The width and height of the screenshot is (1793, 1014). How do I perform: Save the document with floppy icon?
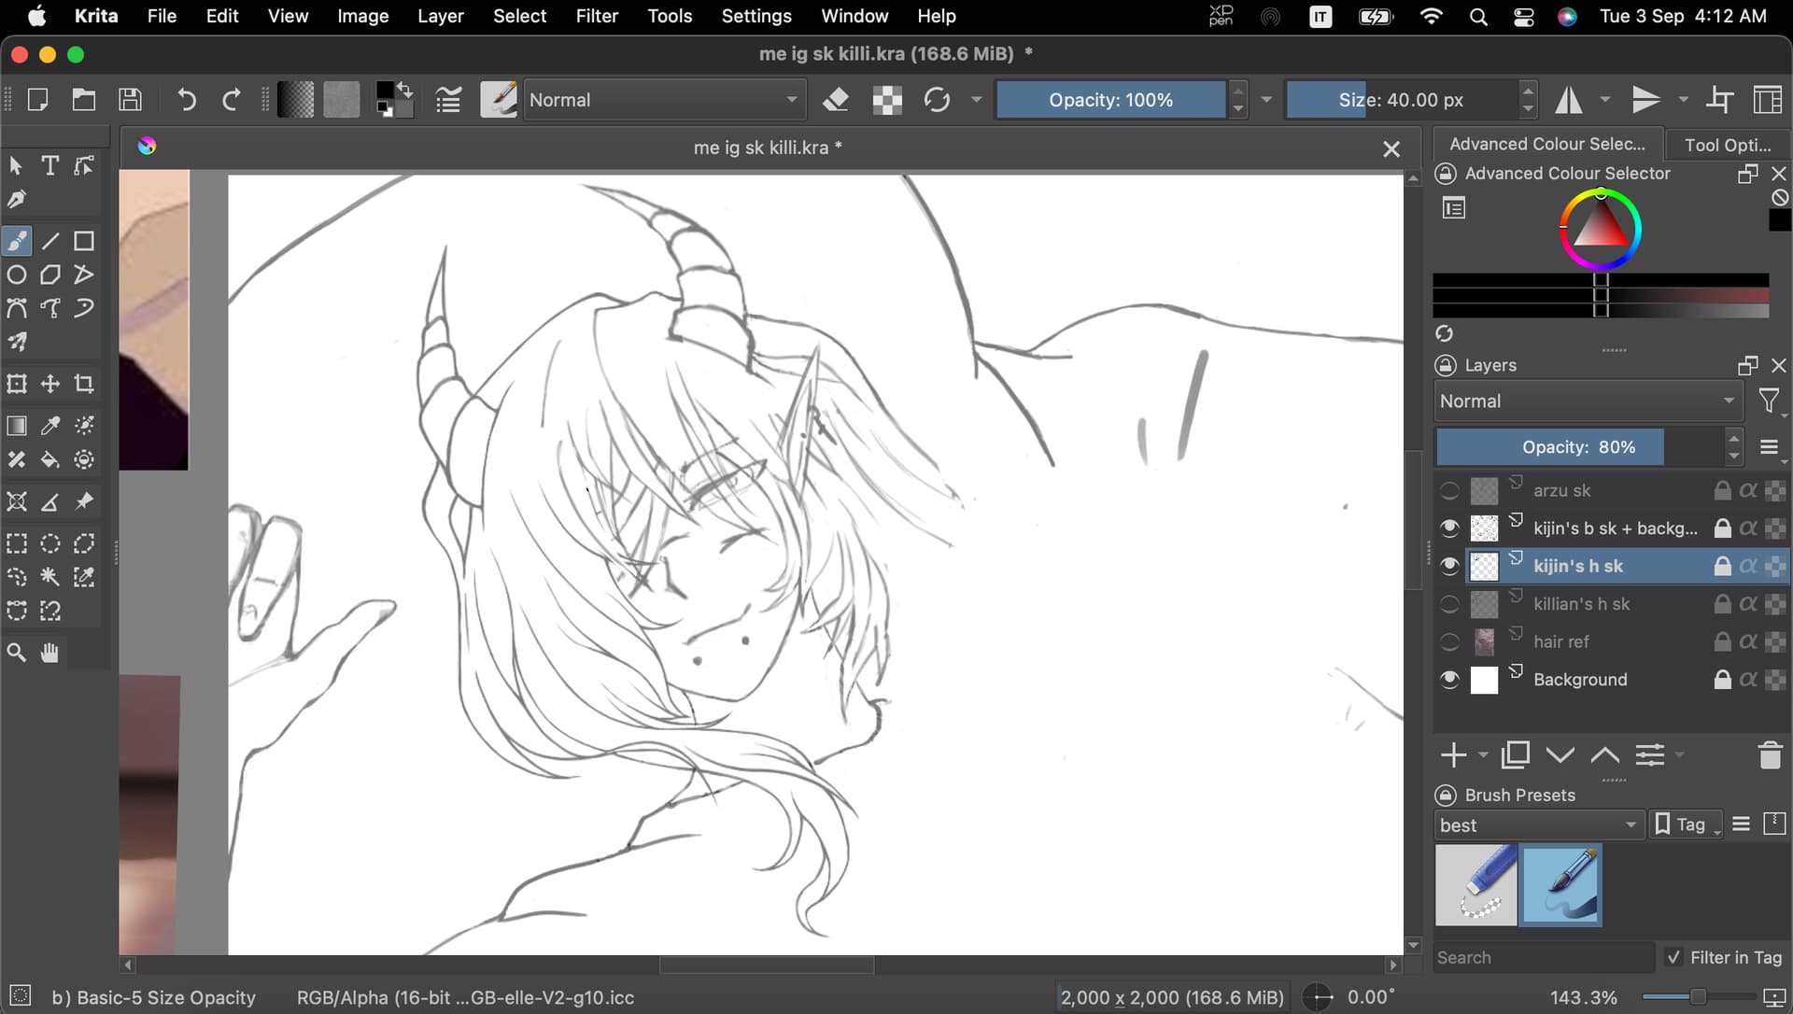click(131, 99)
